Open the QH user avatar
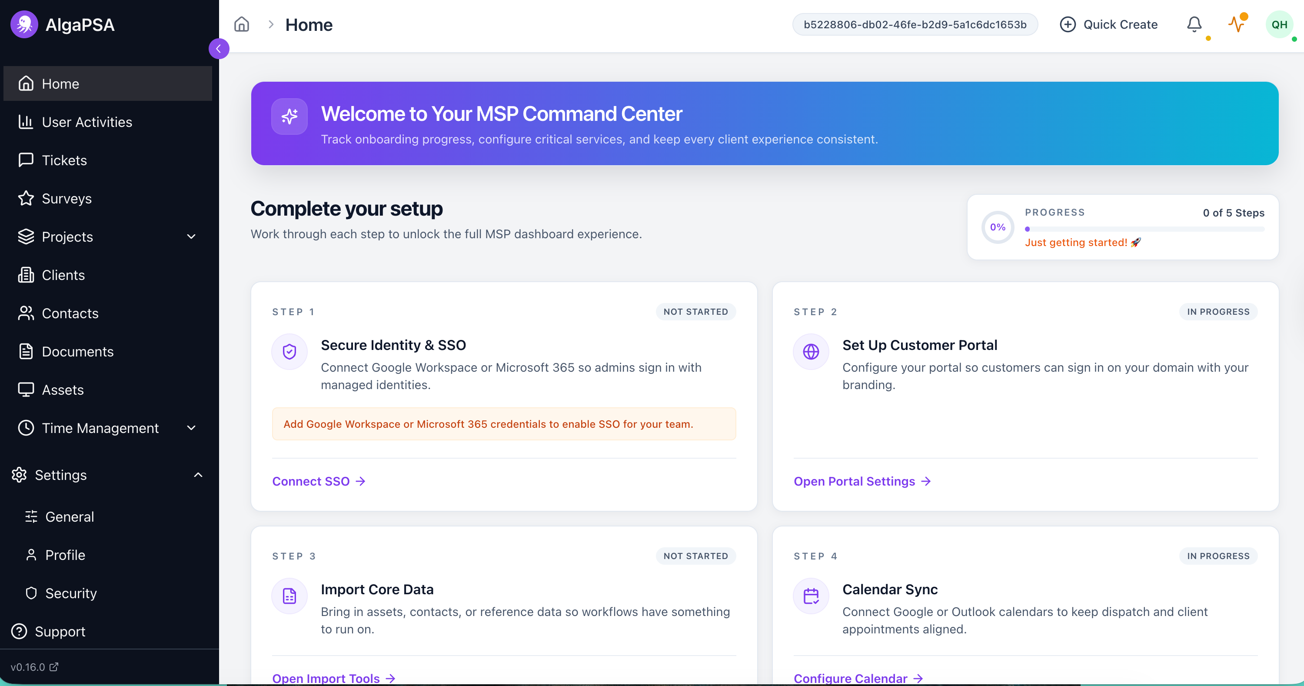Screen dimensions: 1304x686 (x=1279, y=24)
